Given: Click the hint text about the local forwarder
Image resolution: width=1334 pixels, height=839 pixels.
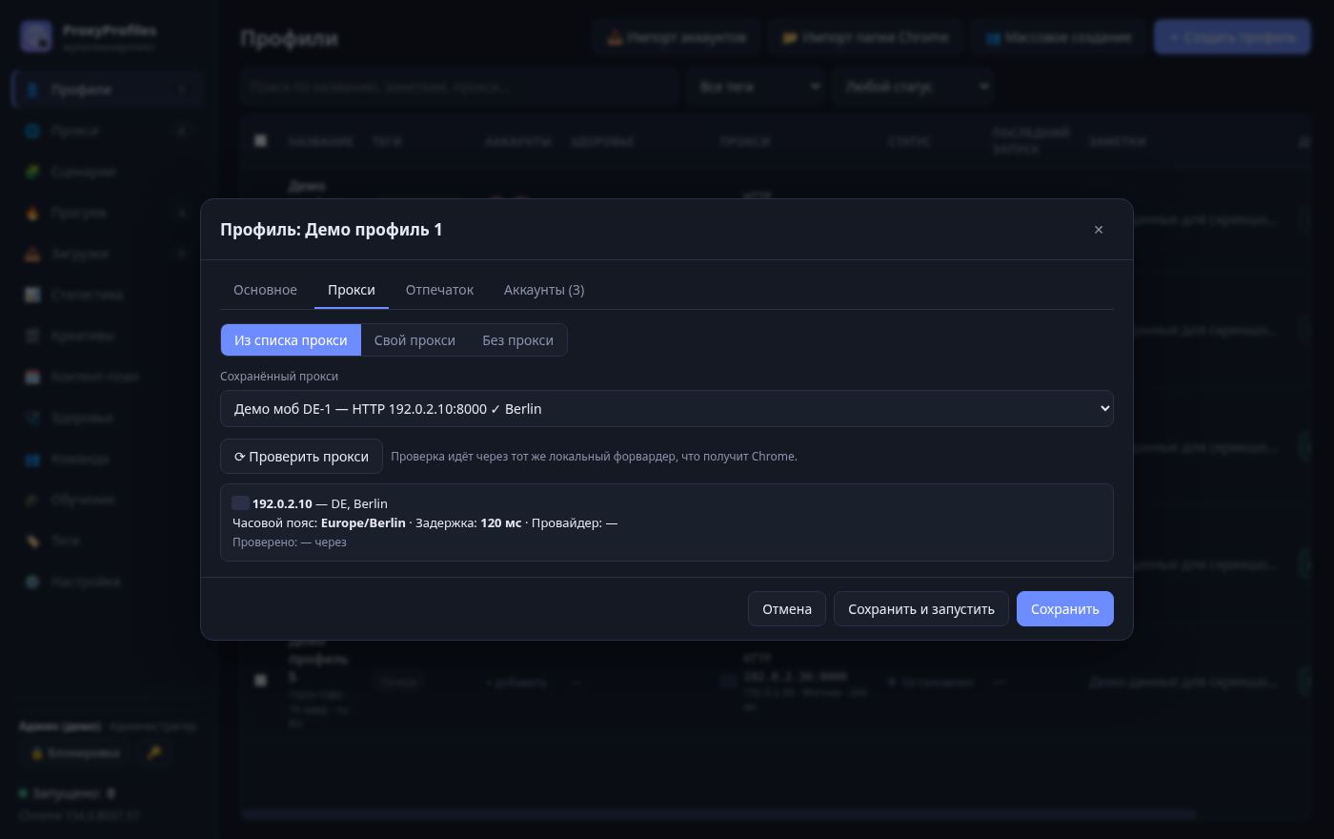Looking at the screenshot, I should 594,457.
